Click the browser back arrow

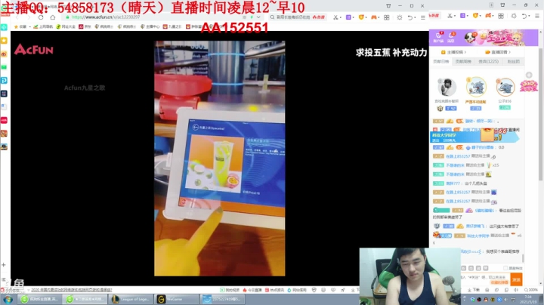pyautogui.click(x=17, y=17)
